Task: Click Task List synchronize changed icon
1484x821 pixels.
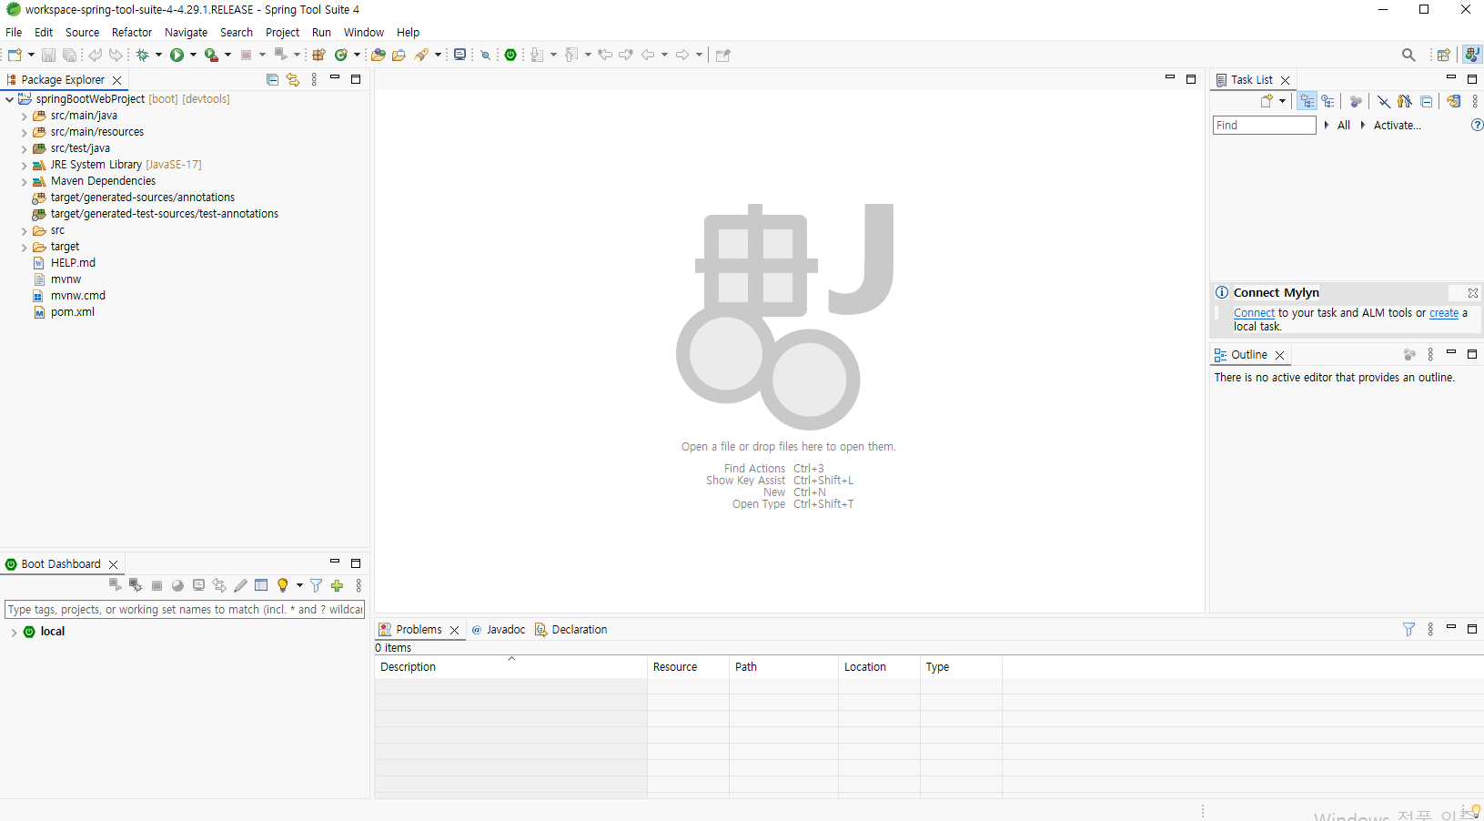Action: coord(1453,101)
